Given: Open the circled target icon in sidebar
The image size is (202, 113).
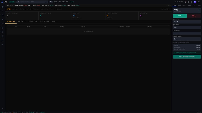Looking at the screenshot, I should (3, 36).
